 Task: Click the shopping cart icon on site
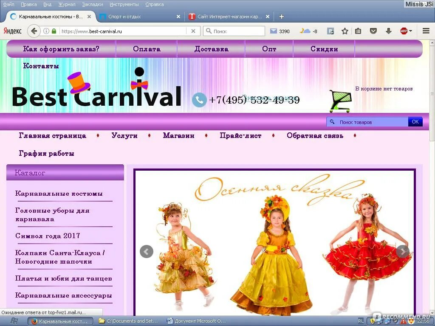coord(341,101)
